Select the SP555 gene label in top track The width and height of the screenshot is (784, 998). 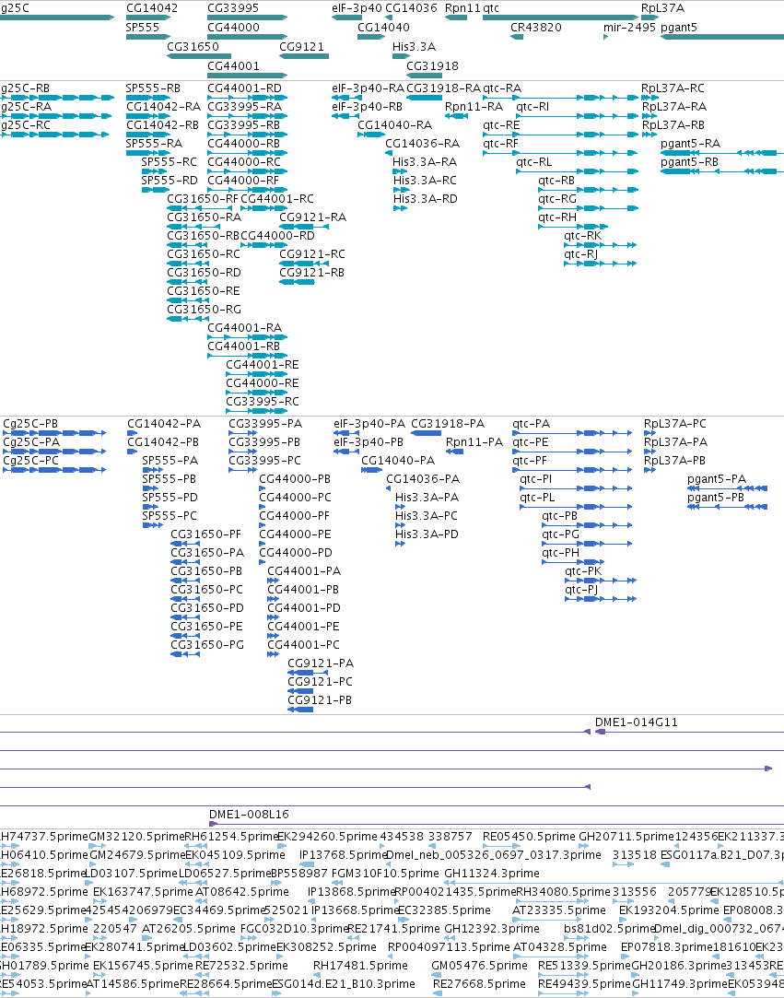point(143,28)
